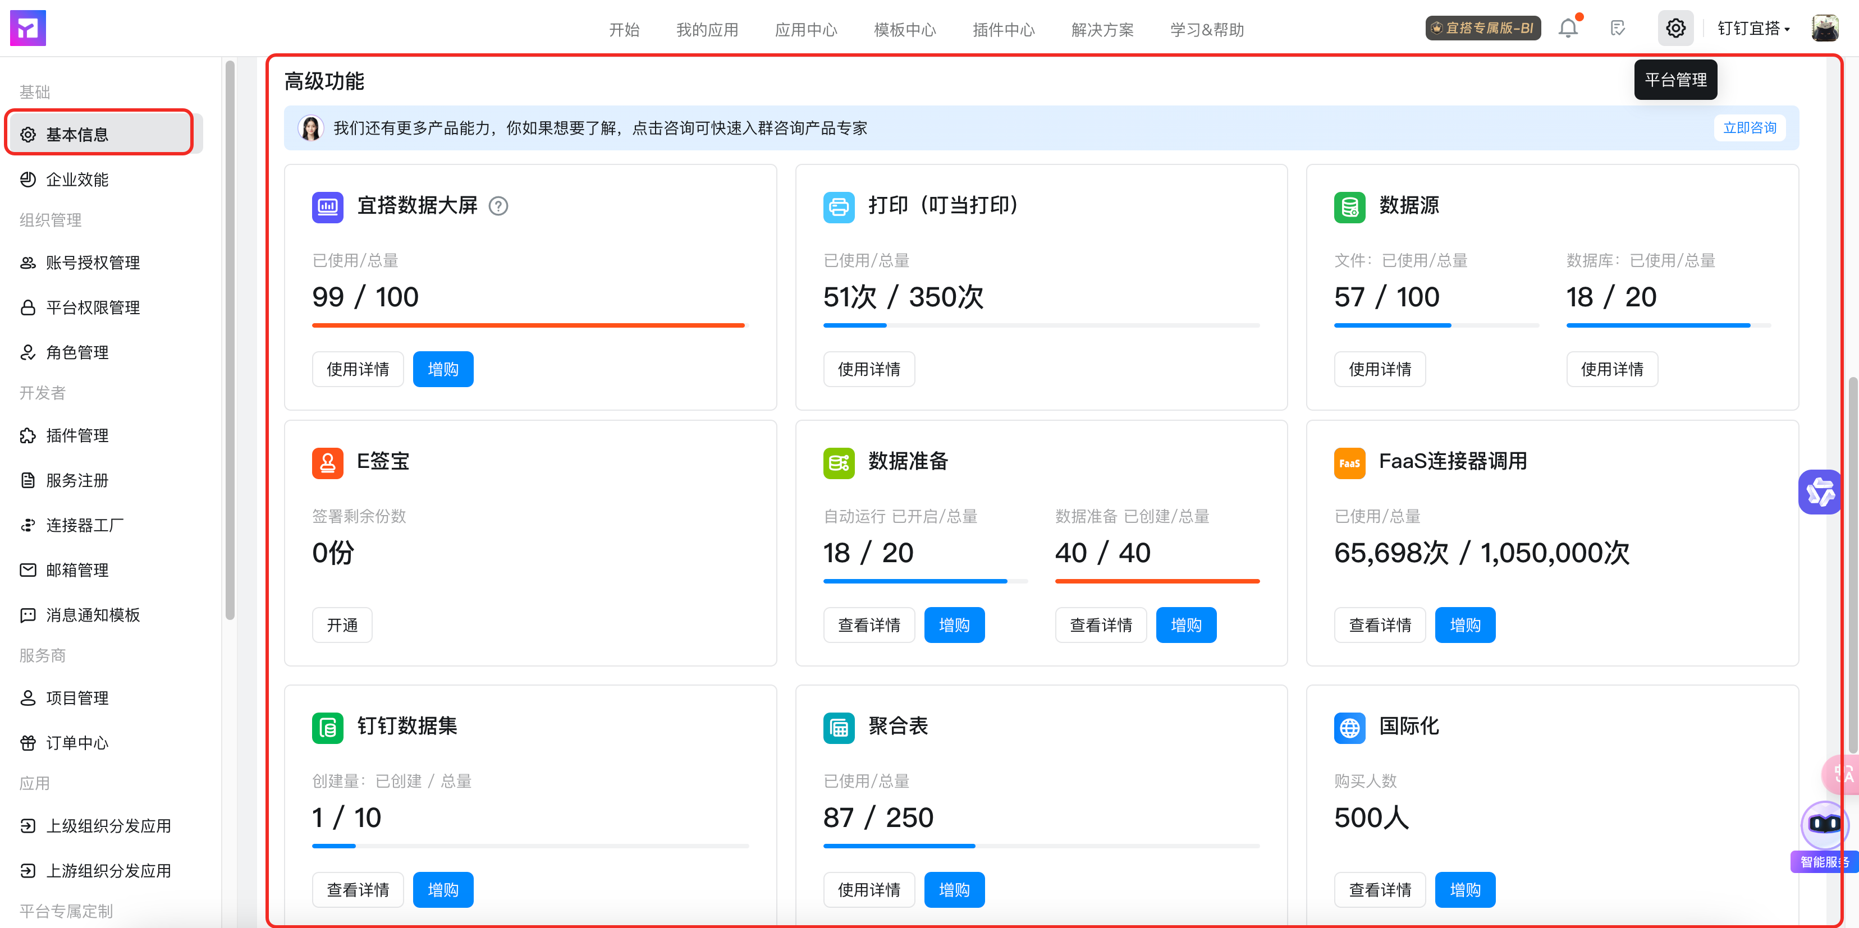Open 应用中心 in top navigation
The image size is (1859, 928).
pyautogui.click(x=806, y=30)
